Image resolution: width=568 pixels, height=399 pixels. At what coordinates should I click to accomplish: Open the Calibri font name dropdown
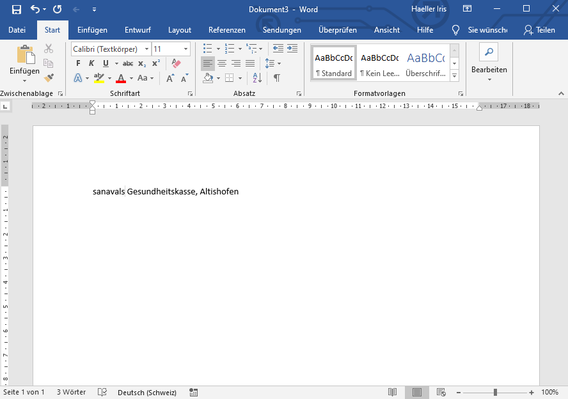tap(147, 49)
